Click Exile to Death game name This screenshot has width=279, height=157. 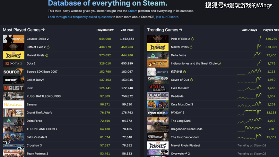tap(180, 88)
